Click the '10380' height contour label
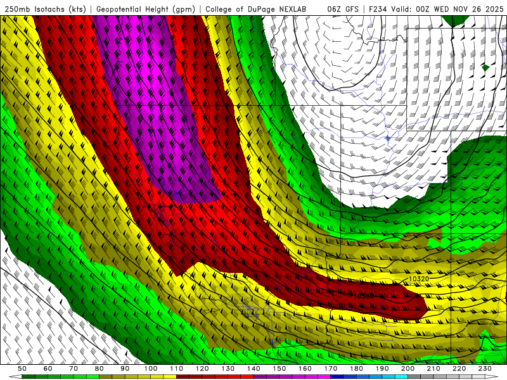The image size is (507, 380). click(x=363, y=296)
